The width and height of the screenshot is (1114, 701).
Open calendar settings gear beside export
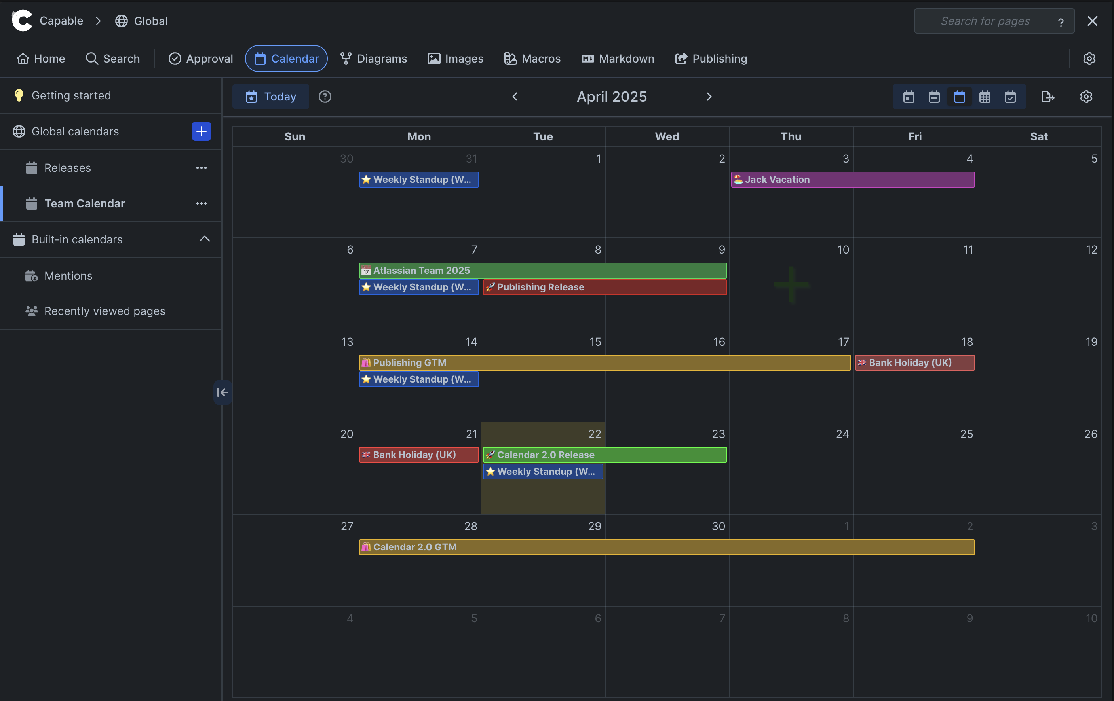(1086, 97)
